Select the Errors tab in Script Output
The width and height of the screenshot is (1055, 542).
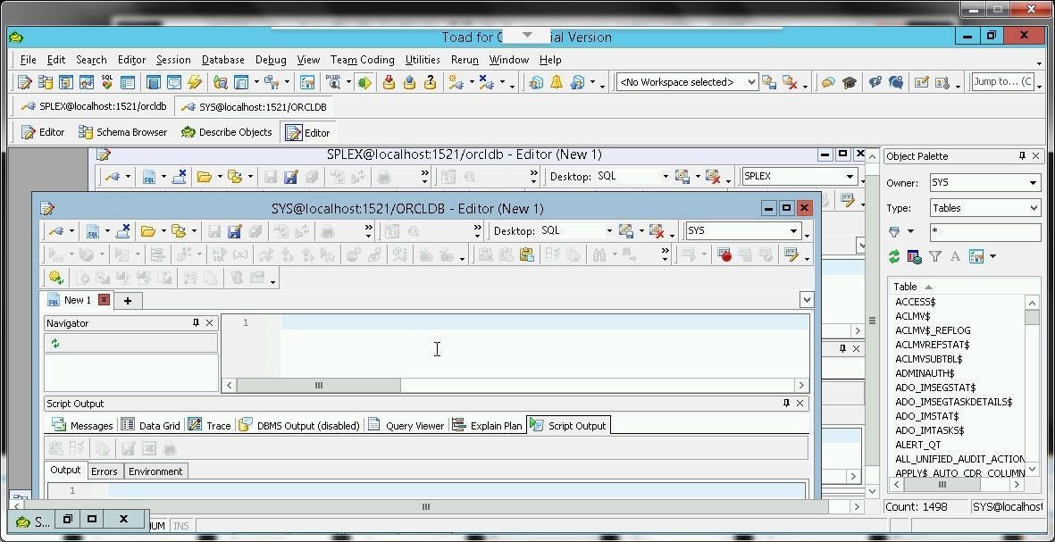click(105, 471)
